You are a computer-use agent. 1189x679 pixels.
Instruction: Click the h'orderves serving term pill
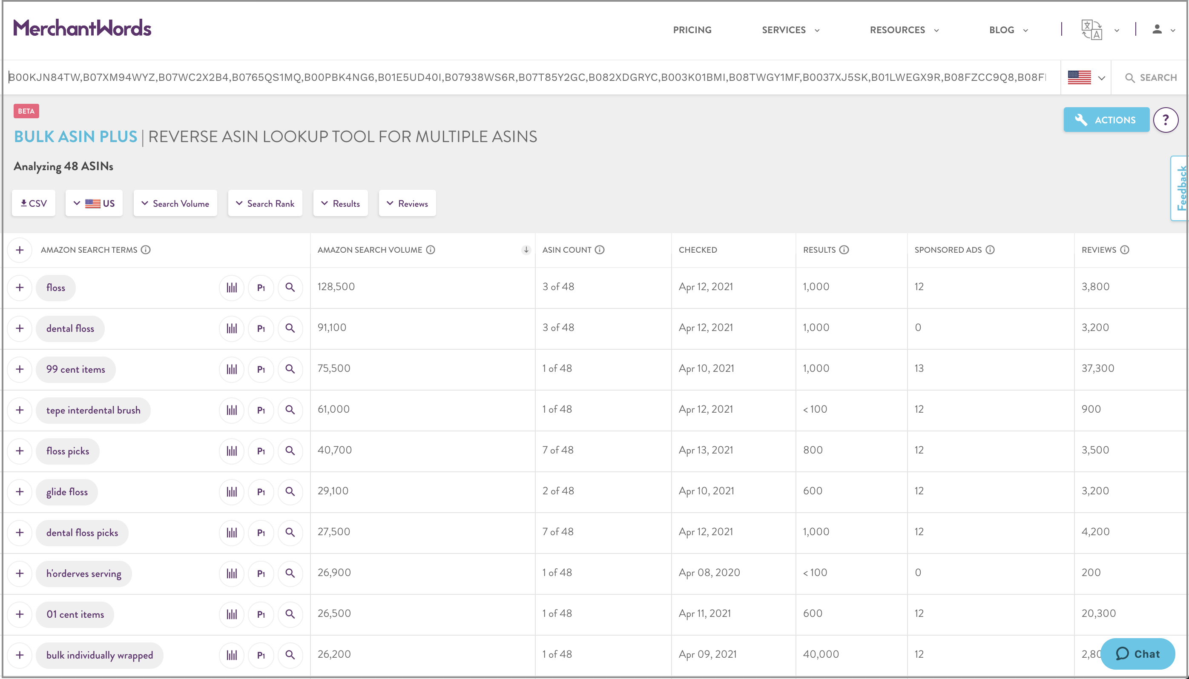pos(83,573)
